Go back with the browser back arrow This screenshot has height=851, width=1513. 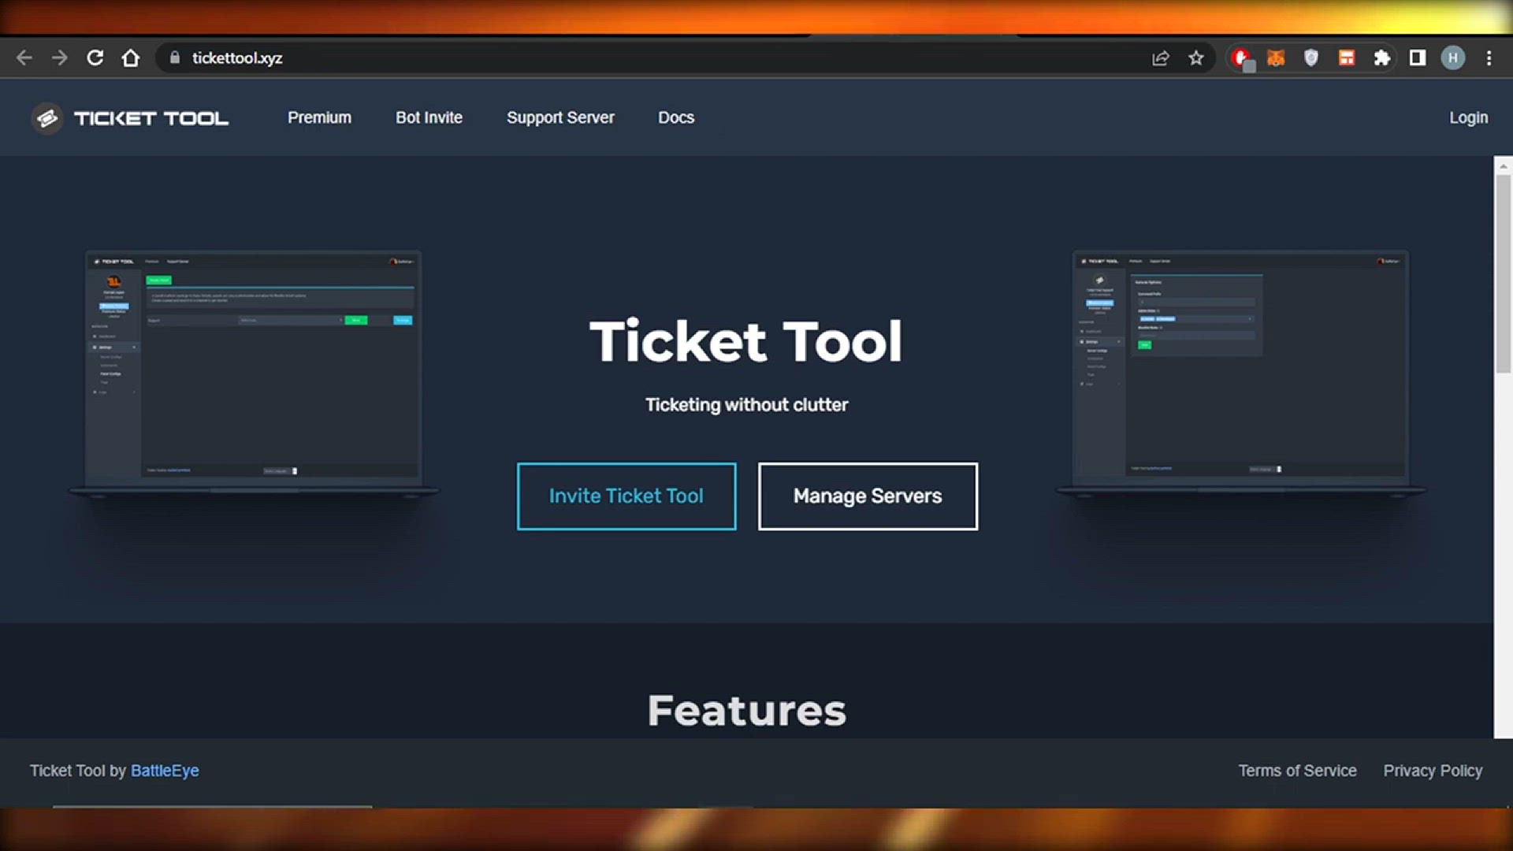(24, 58)
